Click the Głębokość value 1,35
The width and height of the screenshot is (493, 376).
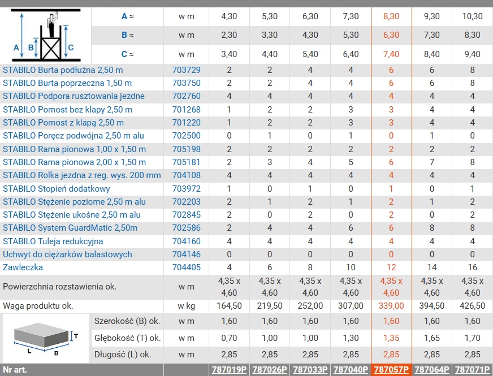pos(391,338)
